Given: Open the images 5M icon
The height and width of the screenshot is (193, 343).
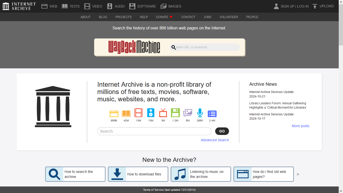Looking at the screenshot, I should pyautogui.click(x=188, y=113).
